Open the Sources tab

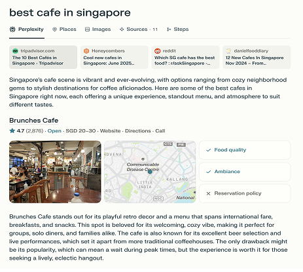pyautogui.click(x=139, y=29)
